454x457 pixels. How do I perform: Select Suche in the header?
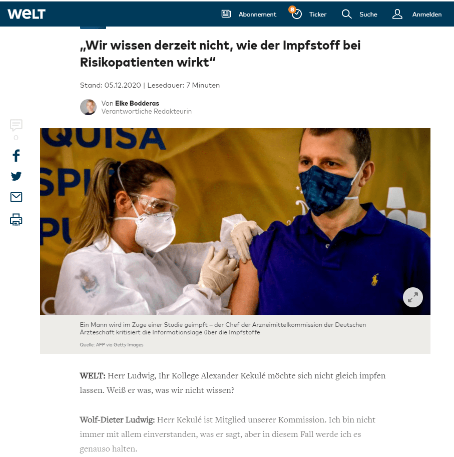[368, 15]
